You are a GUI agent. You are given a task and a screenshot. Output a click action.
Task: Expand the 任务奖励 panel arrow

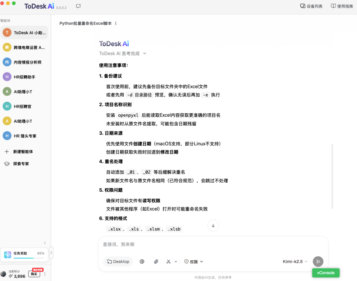coord(51,253)
